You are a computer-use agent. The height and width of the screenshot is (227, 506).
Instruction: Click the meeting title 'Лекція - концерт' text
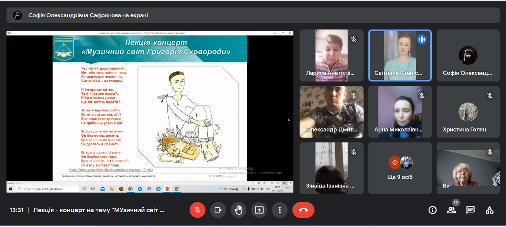click(99, 210)
